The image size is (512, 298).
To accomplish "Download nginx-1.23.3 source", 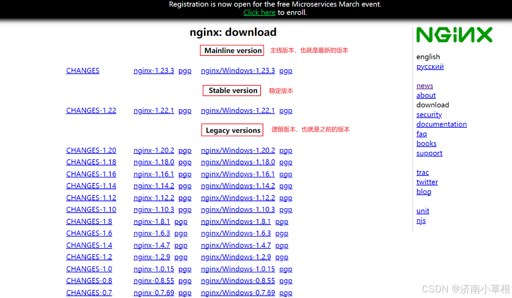I will (x=154, y=71).
